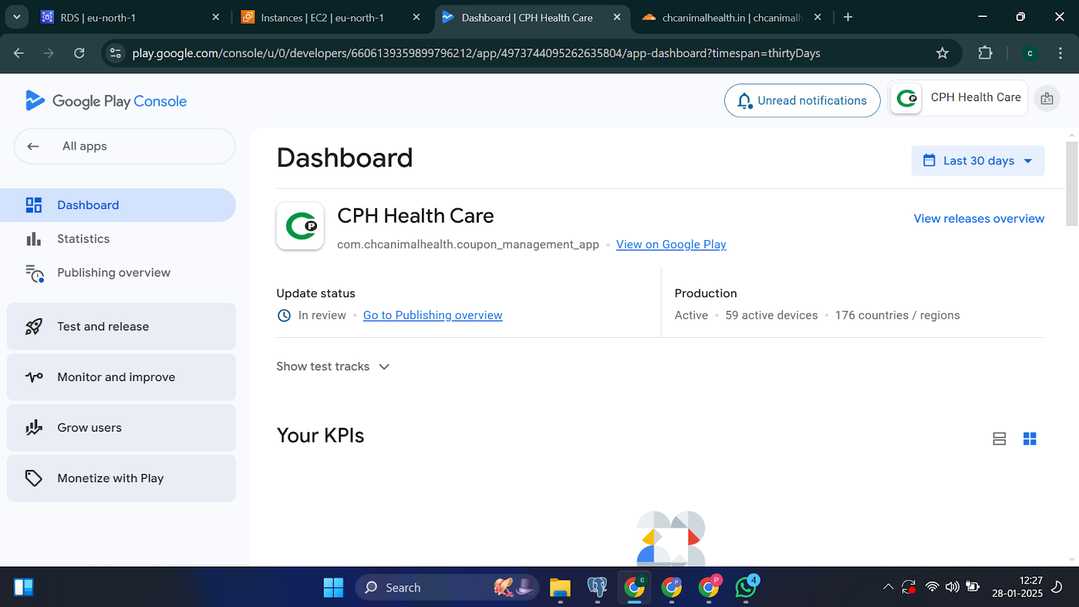
Task: Click the View releases overview link
Action: [x=979, y=219]
